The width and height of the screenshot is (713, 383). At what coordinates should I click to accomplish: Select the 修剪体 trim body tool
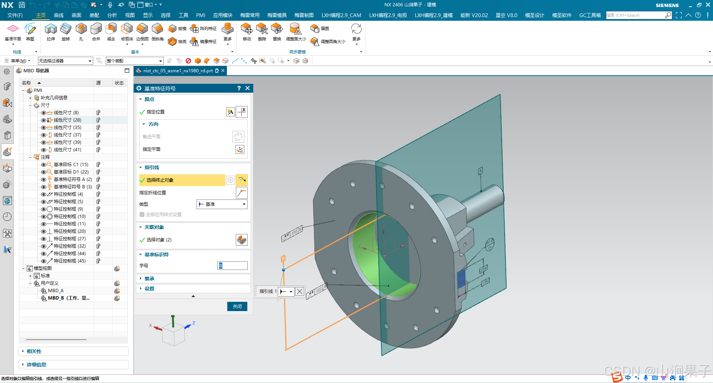point(127,32)
